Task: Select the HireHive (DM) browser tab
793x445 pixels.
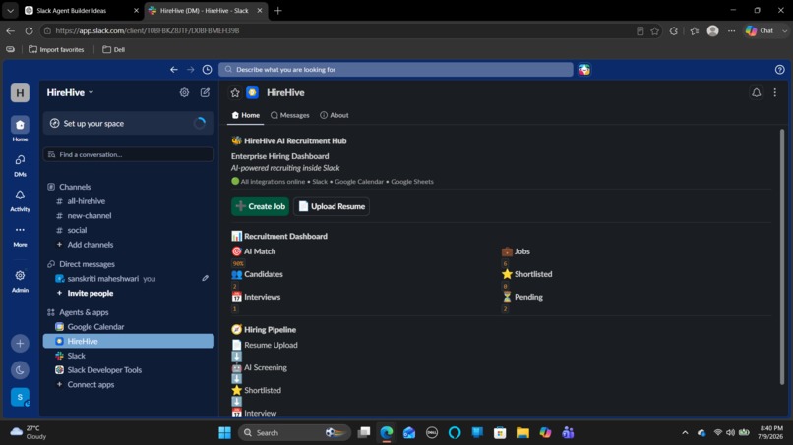Action: [205, 10]
